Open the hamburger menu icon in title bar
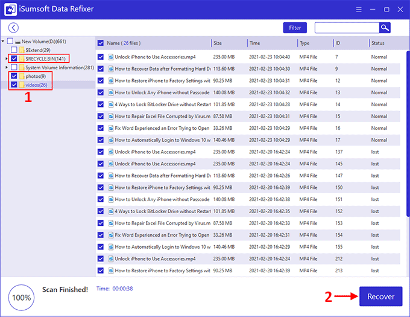Image resolution: width=410 pixels, height=317 pixels. pos(359,10)
